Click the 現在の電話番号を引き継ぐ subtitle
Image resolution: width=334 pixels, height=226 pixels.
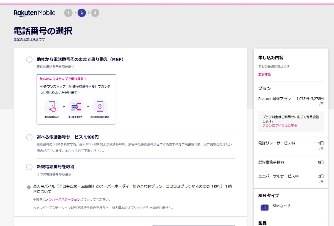click(x=56, y=67)
